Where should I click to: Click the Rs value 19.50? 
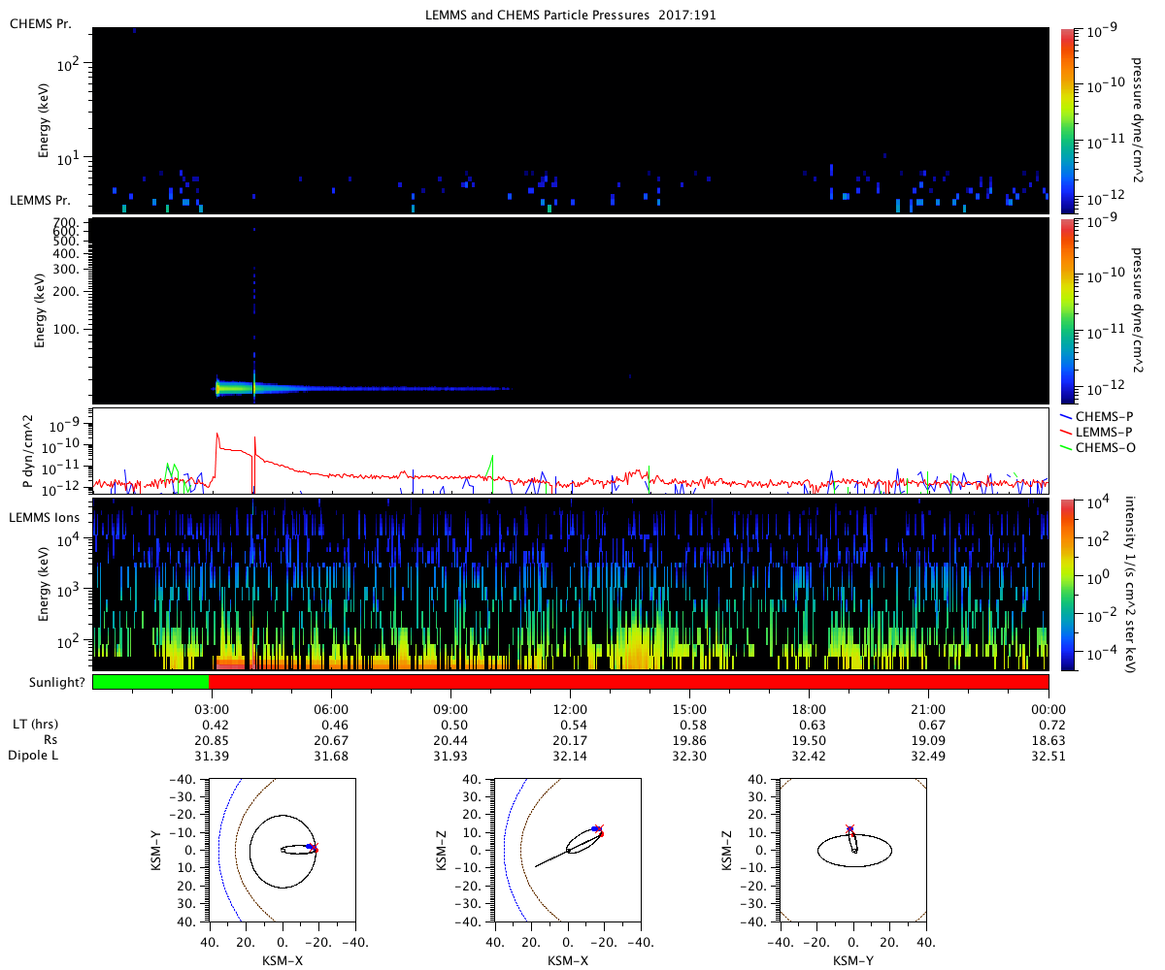click(809, 740)
